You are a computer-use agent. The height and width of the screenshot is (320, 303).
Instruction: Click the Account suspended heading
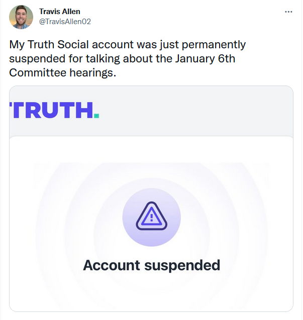[151, 265]
